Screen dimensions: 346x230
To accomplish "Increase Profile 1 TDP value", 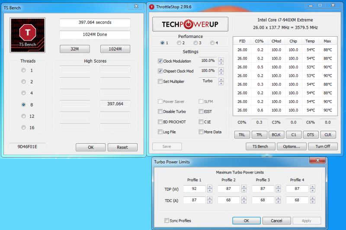I will point(210,187).
